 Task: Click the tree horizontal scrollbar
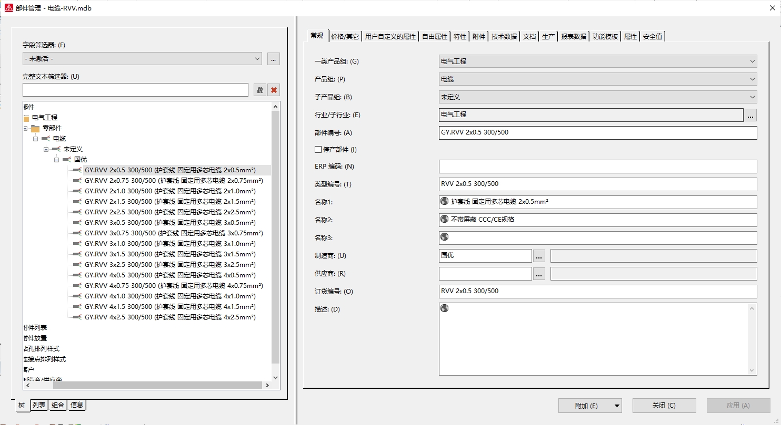pos(142,386)
